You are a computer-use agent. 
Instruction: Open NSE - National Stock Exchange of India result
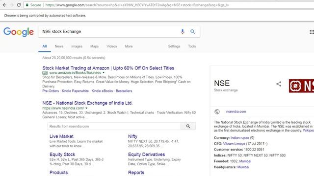click(x=87, y=103)
